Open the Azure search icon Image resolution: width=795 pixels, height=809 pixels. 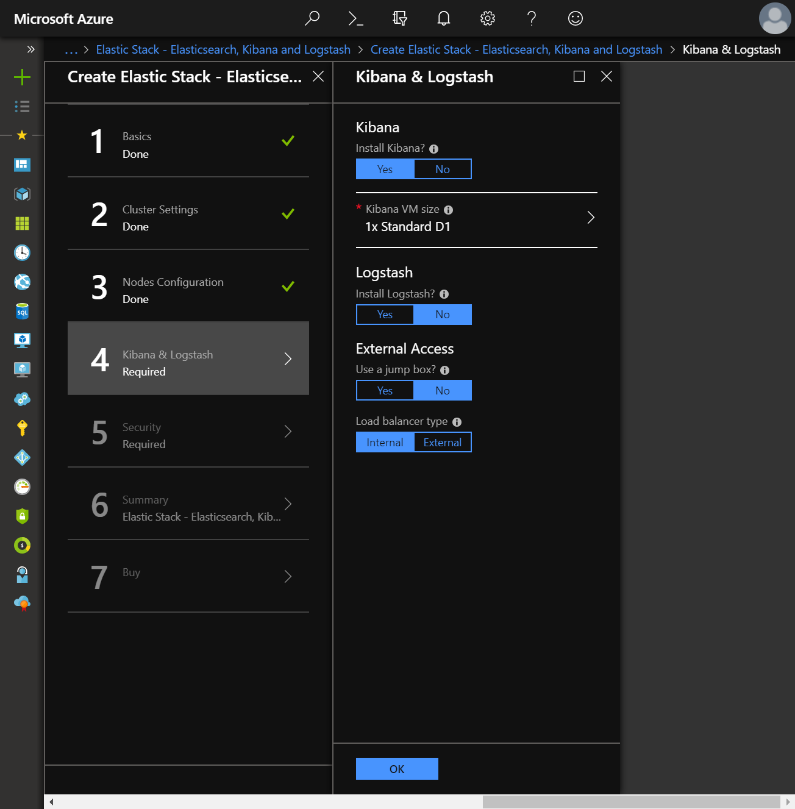[x=312, y=18]
